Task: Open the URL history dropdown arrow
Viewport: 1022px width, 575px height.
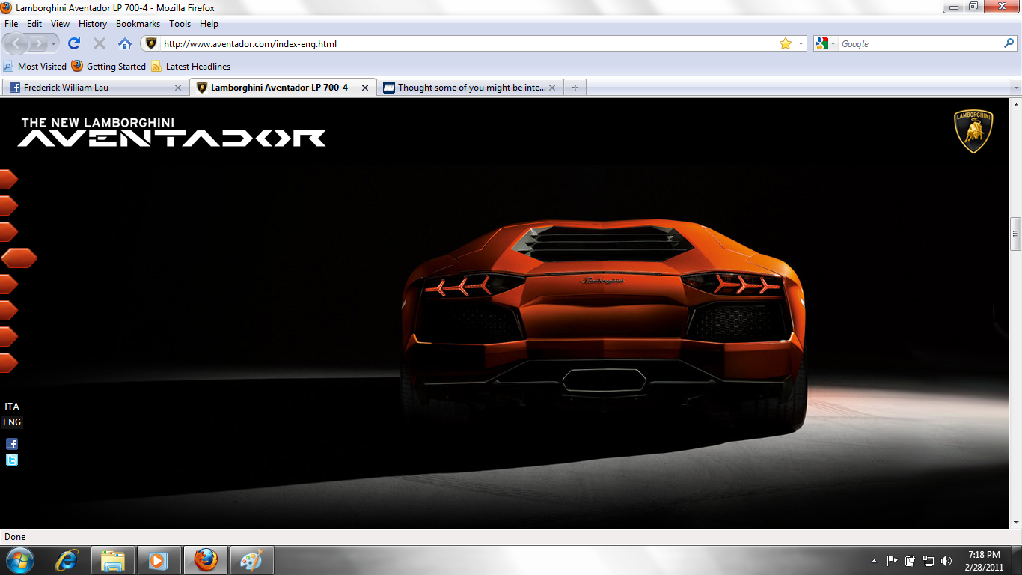Action: tap(801, 43)
